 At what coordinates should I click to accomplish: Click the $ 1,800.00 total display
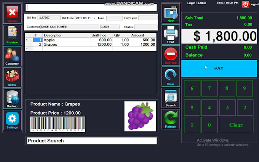coord(219,36)
